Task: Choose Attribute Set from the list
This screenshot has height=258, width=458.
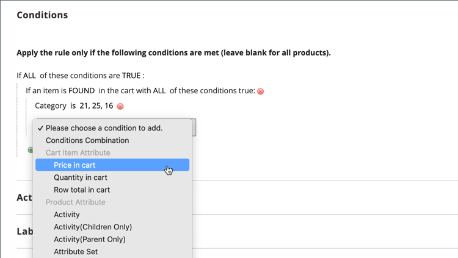Action: coord(76,251)
